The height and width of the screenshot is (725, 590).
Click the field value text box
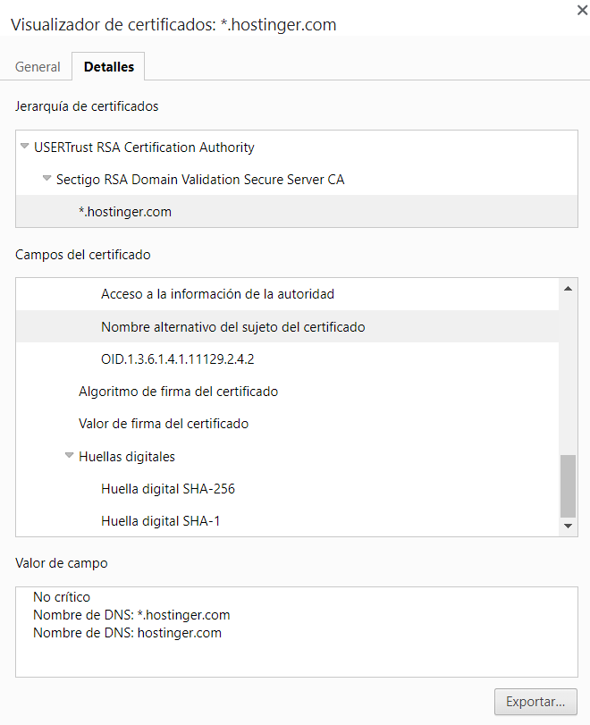coord(296,631)
